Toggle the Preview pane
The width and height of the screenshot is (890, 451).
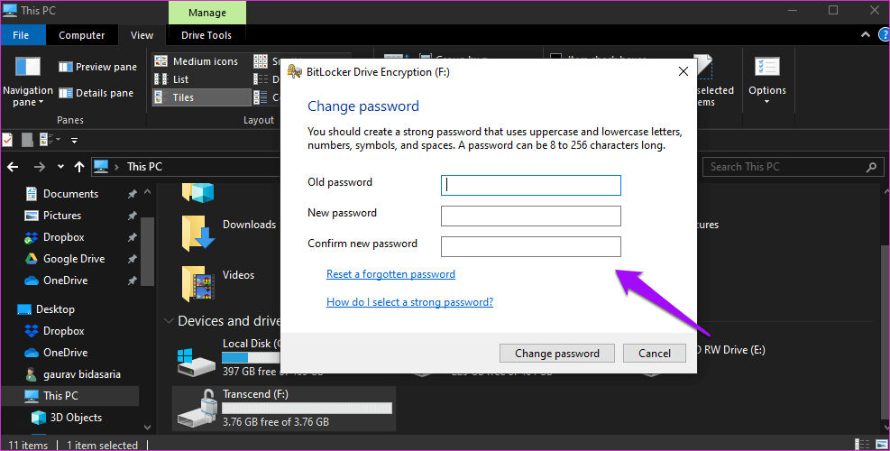point(97,67)
